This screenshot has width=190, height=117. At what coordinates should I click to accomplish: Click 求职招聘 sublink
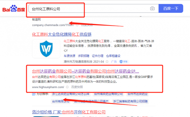(x=84, y=56)
